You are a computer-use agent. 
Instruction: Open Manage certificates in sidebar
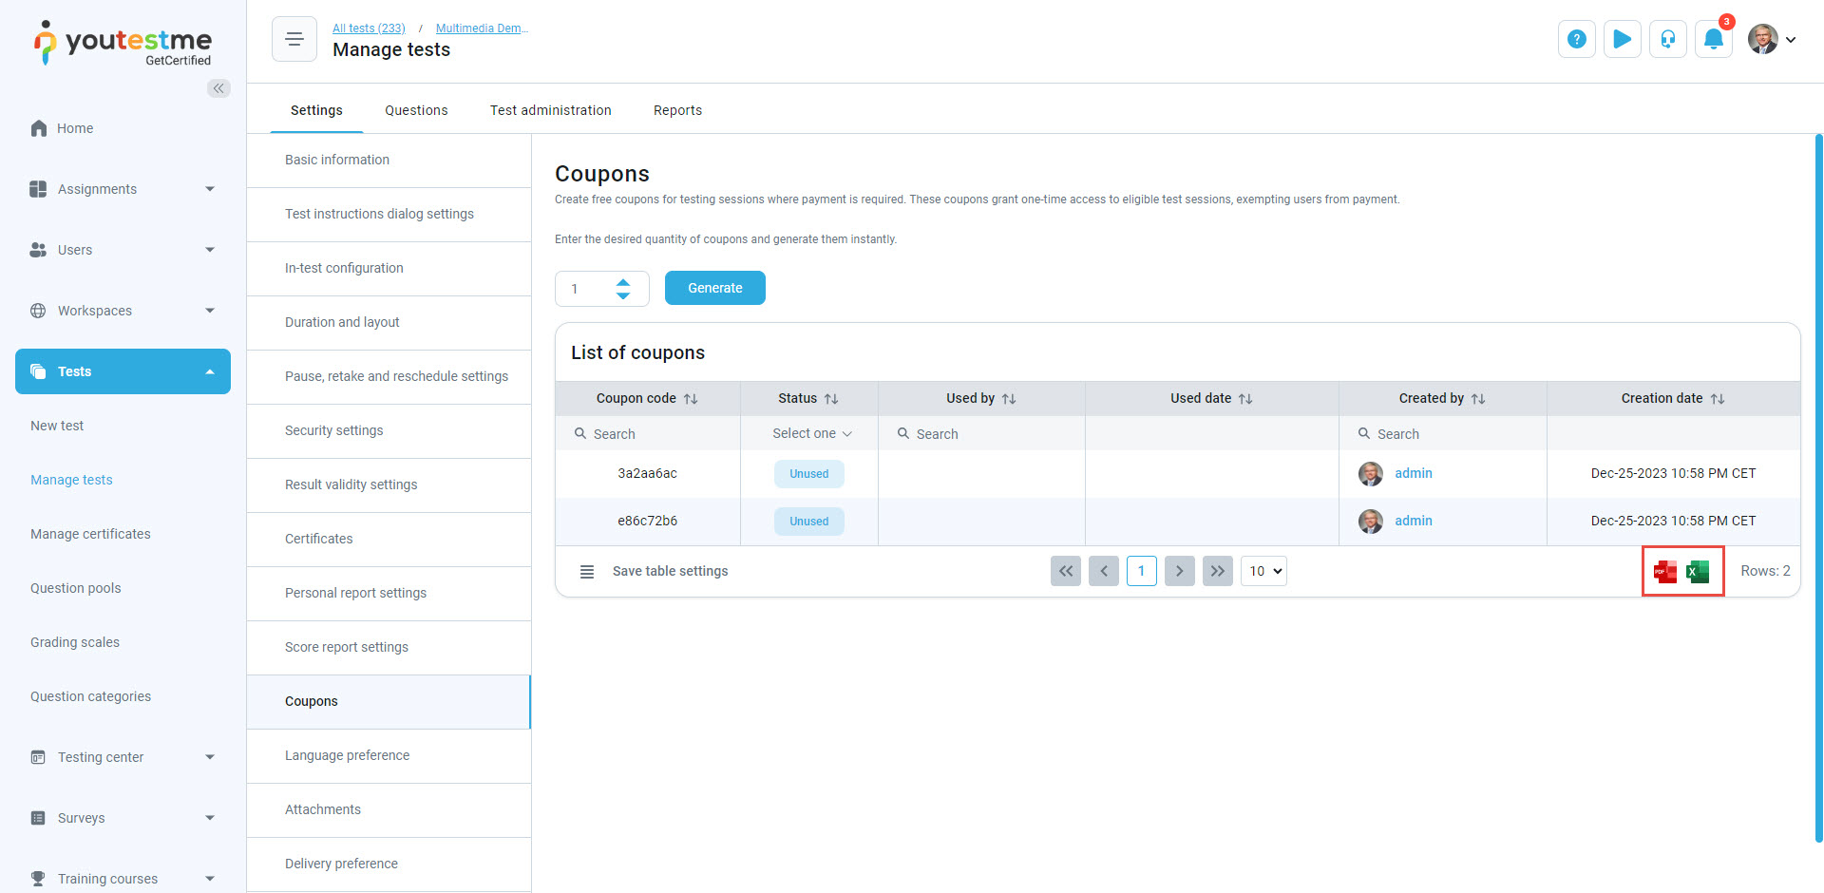pyautogui.click(x=90, y=534)
